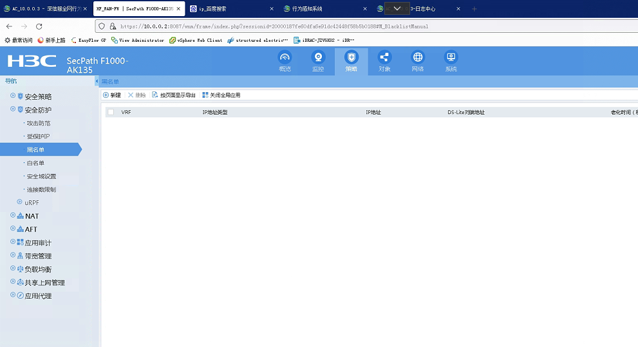Click the browser address bar URL
Screen dimensions: 638x347
point(274,26)
